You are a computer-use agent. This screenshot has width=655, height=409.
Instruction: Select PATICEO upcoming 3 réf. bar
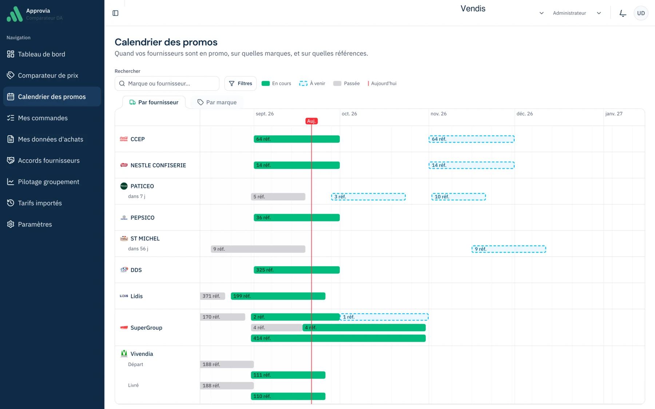pyautogui.click(x=368, y=197)
